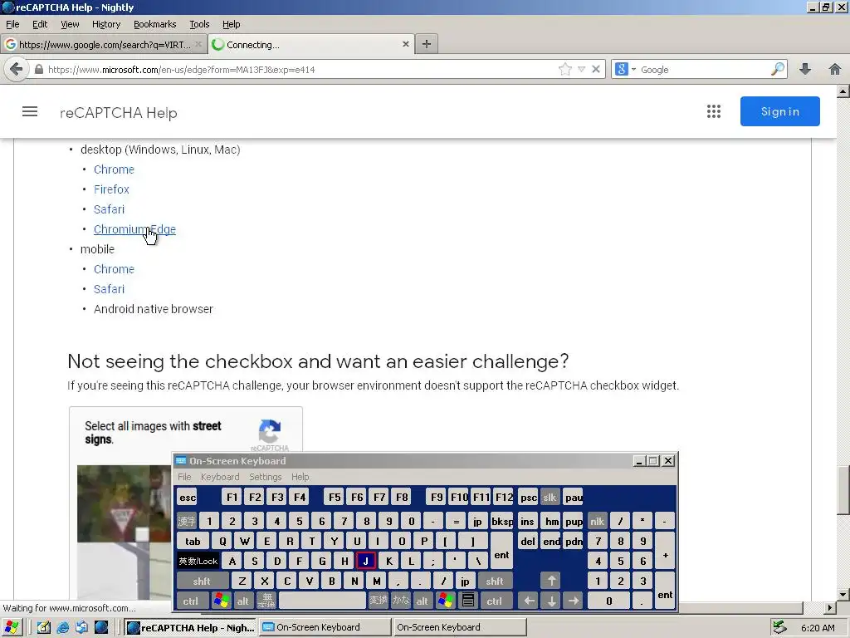Toggle the scroll lock slk key
The width and height of the screenshot is (850, 638).
pos(550,498)
